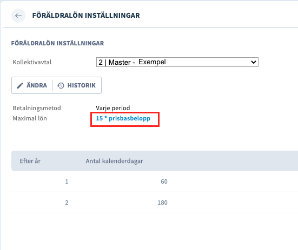Go back using the arrow button

[18, 16]
